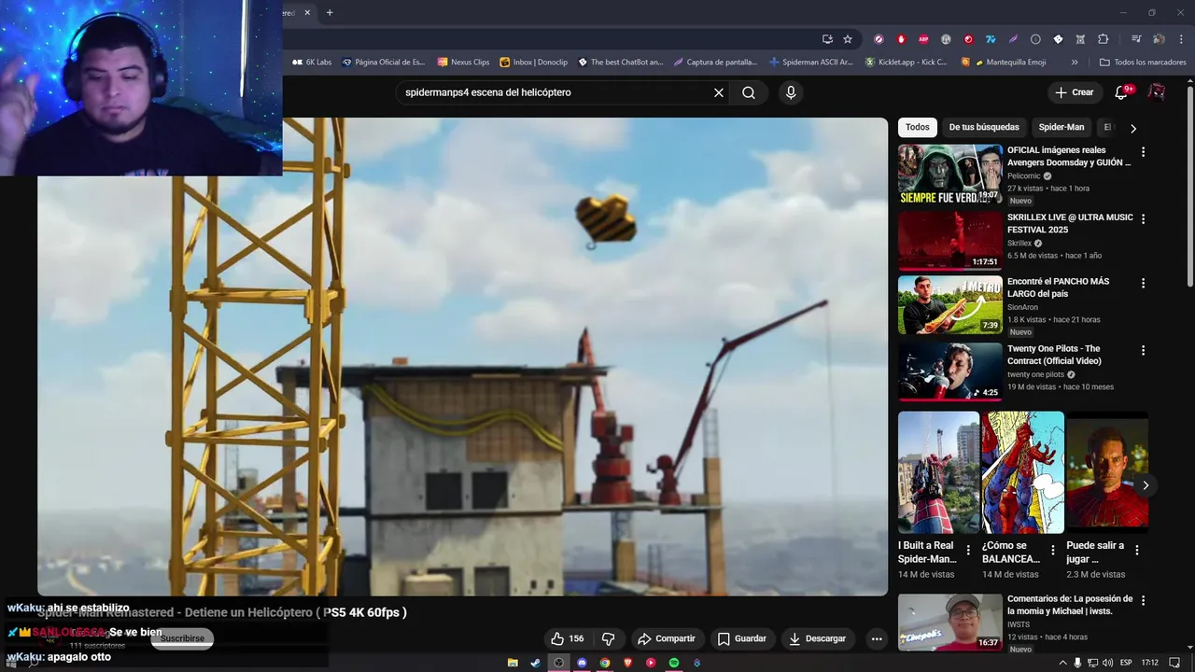This screenshot has width=1195, height=672.
Task: Close the current browser tab
Action: (x=307, y=13)
